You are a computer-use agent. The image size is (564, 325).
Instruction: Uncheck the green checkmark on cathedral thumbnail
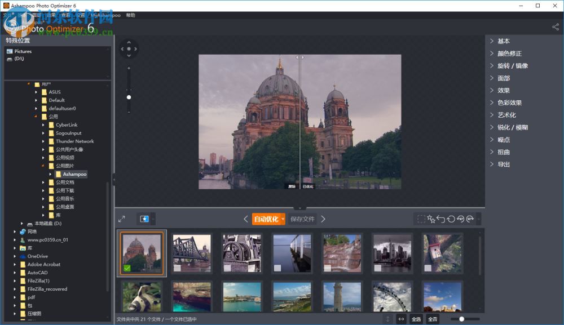[127, 267]
